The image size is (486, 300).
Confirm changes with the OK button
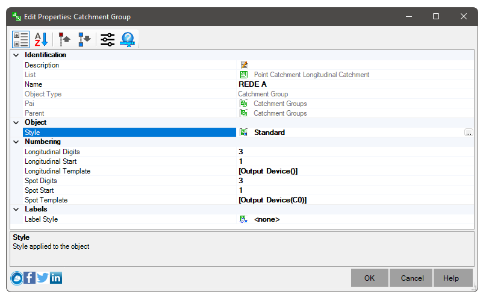click(369, 278)
